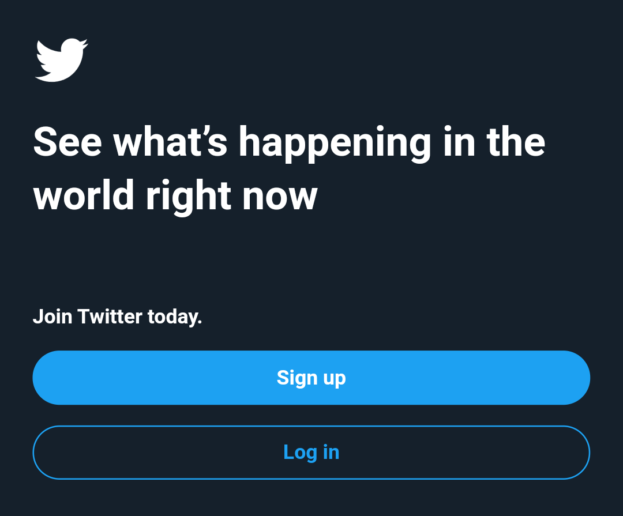This screenshot has width=623, height=516.
Task: Click the word "today." below the headline
Action: coord(175,317)
